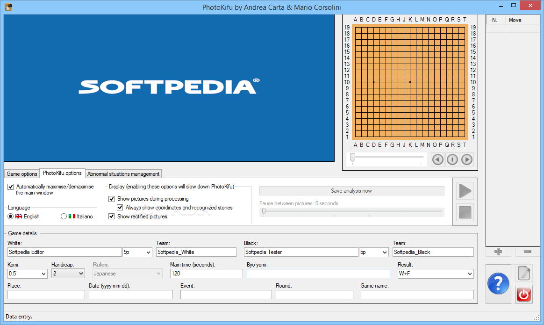Click the Black Team field Softpedia_Black
This screenshot has height=325, width=544.
433,252
